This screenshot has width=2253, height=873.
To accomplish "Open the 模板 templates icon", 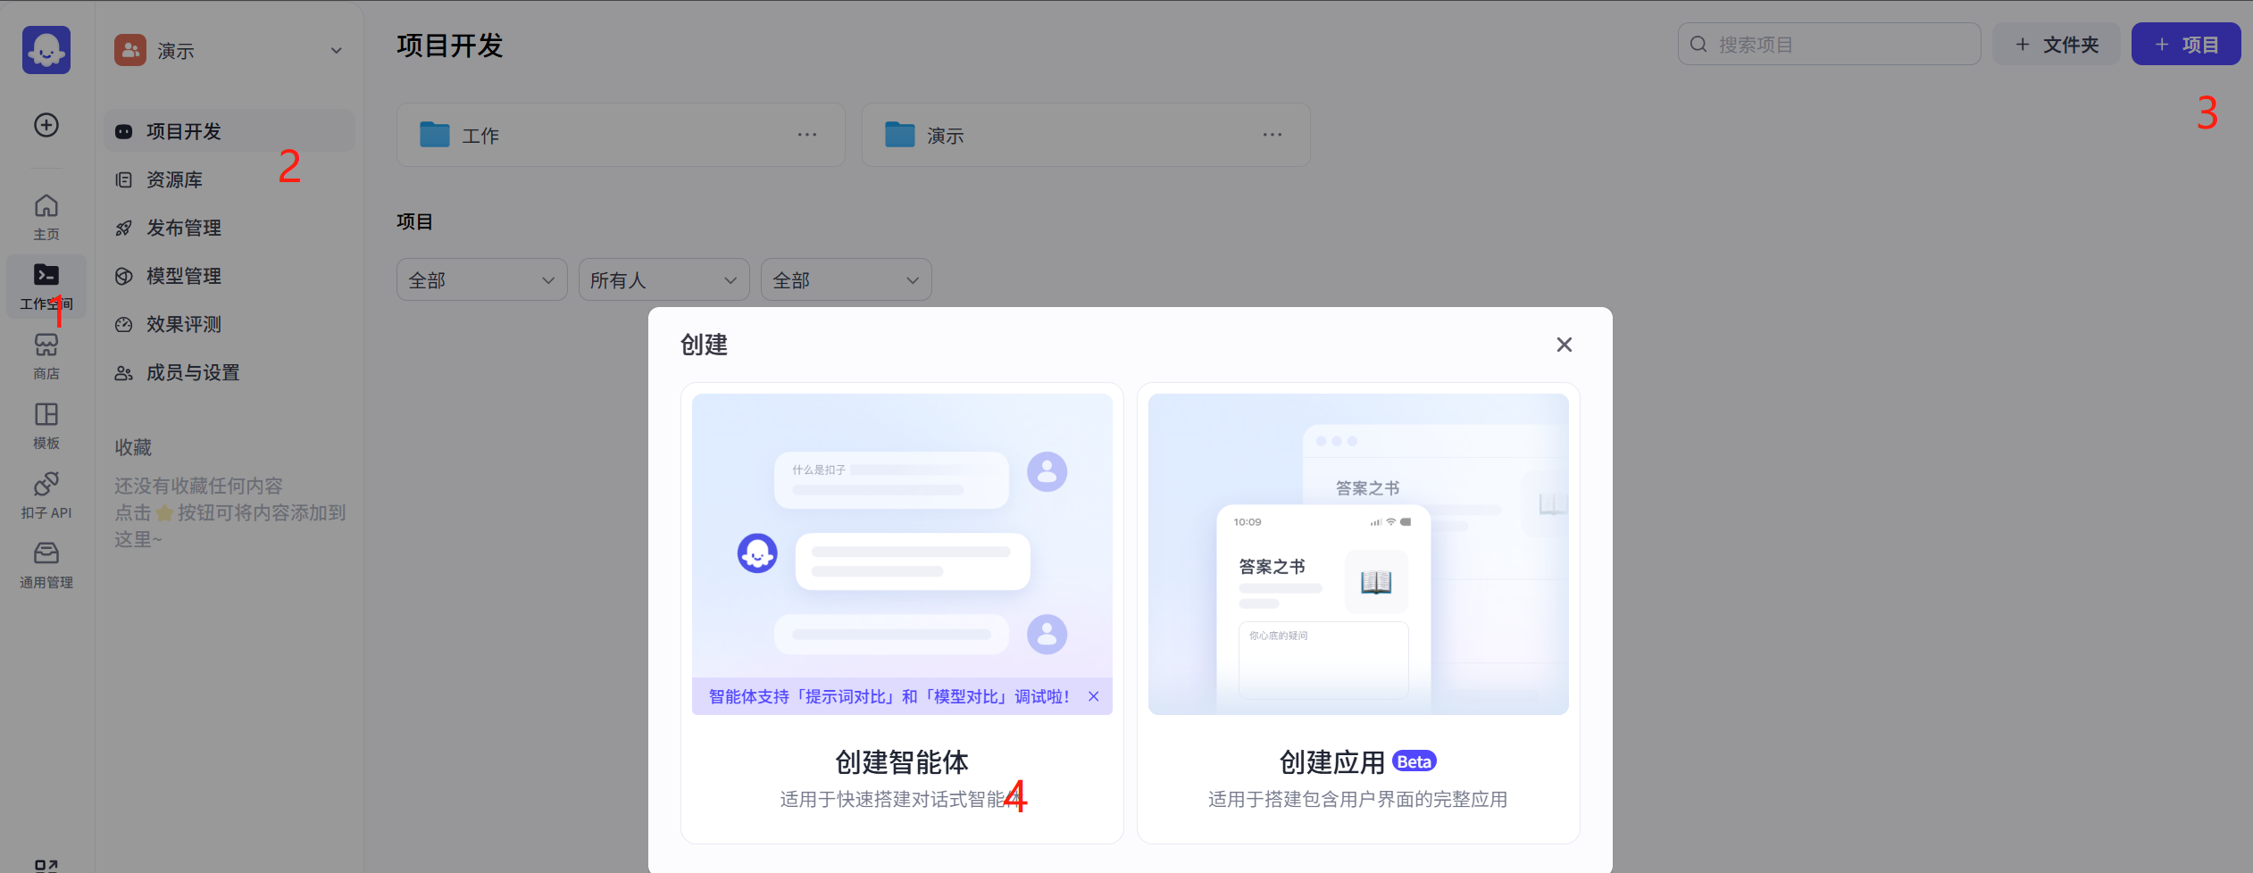I will pyautogui.click(x=46, y=425).
